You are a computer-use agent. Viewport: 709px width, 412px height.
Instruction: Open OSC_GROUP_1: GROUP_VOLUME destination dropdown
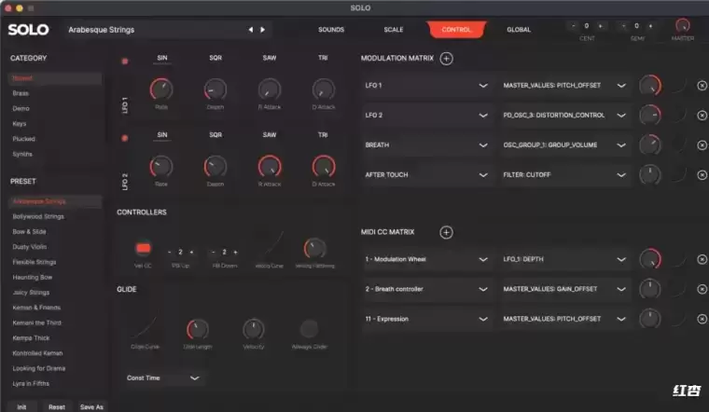[564, 145]
